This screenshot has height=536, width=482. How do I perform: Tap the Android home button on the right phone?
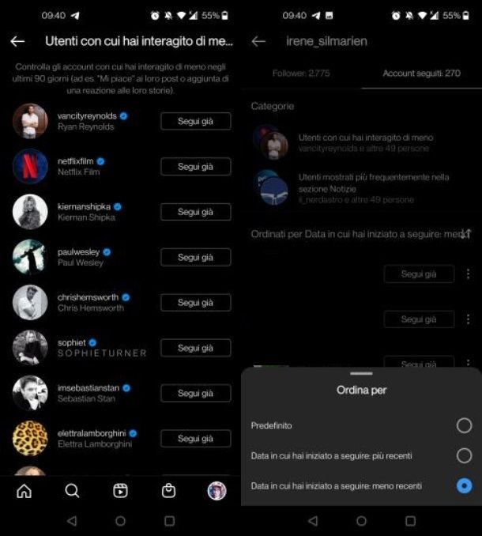361,521
